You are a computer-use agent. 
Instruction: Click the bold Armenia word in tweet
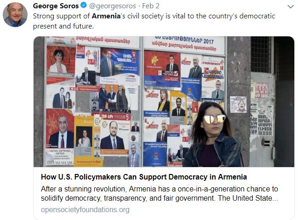(106, 16)
